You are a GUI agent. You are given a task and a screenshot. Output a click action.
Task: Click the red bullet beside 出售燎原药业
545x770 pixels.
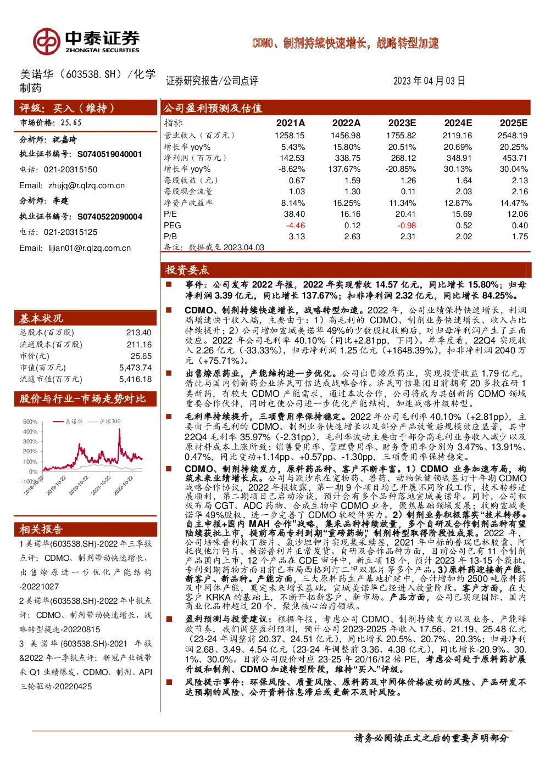coord(169,373)
